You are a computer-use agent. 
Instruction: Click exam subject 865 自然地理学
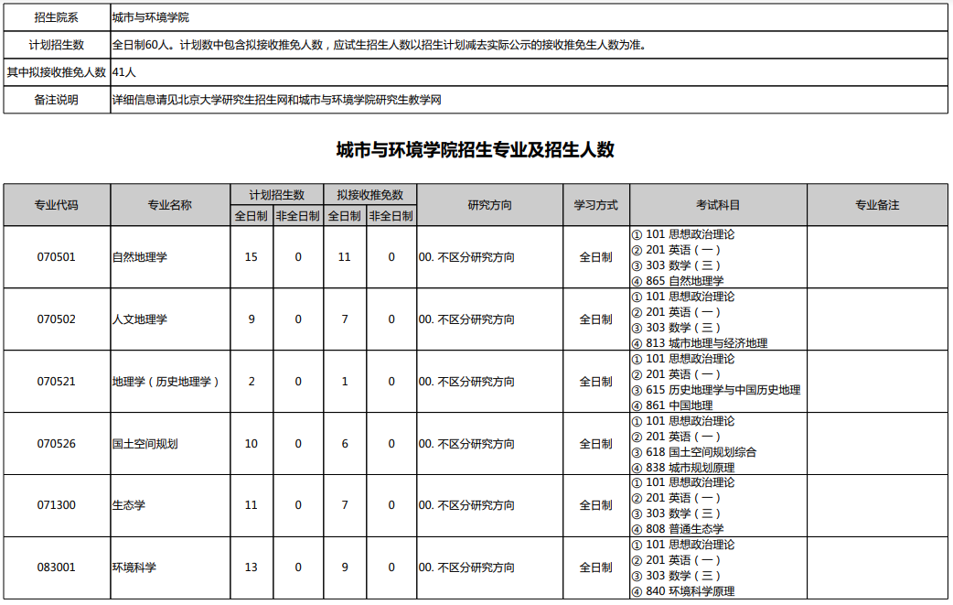(x=678, y=281)
